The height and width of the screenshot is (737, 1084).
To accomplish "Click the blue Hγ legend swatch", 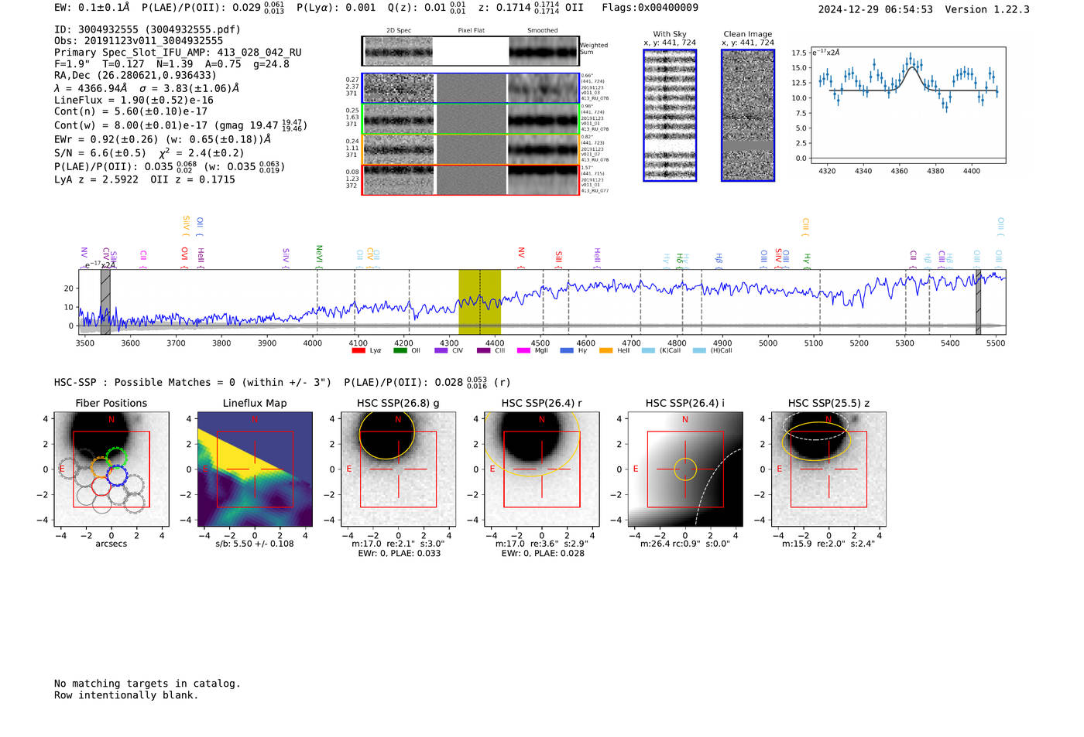I will [567, 350].
